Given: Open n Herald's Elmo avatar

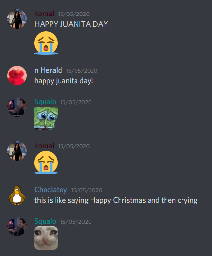Looking at the screenshot, I should (17, 75).
